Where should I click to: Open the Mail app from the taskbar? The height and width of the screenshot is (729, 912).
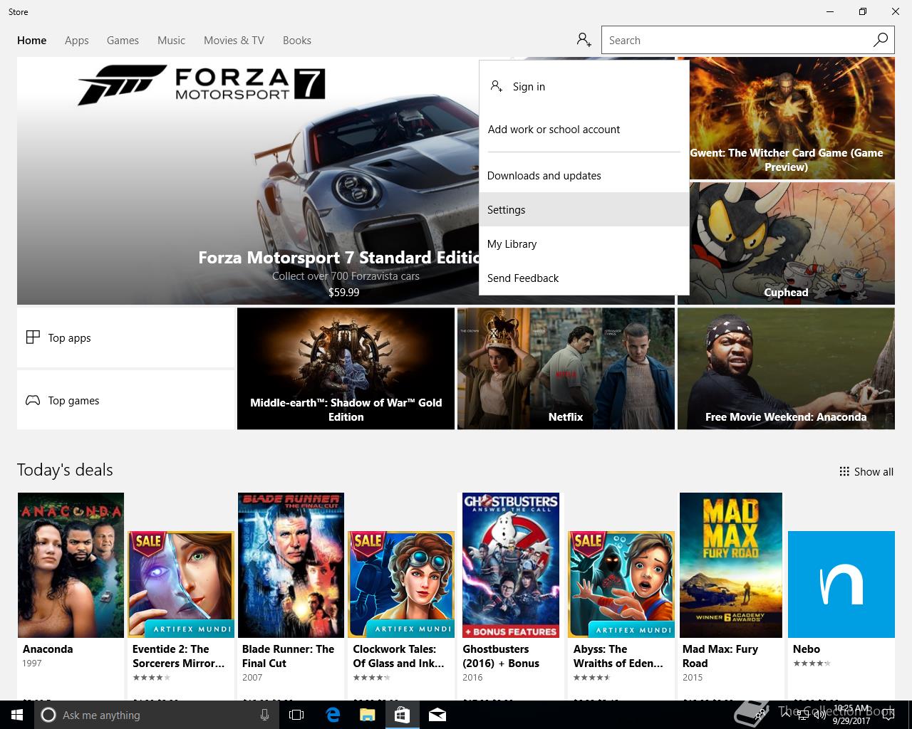437,715
